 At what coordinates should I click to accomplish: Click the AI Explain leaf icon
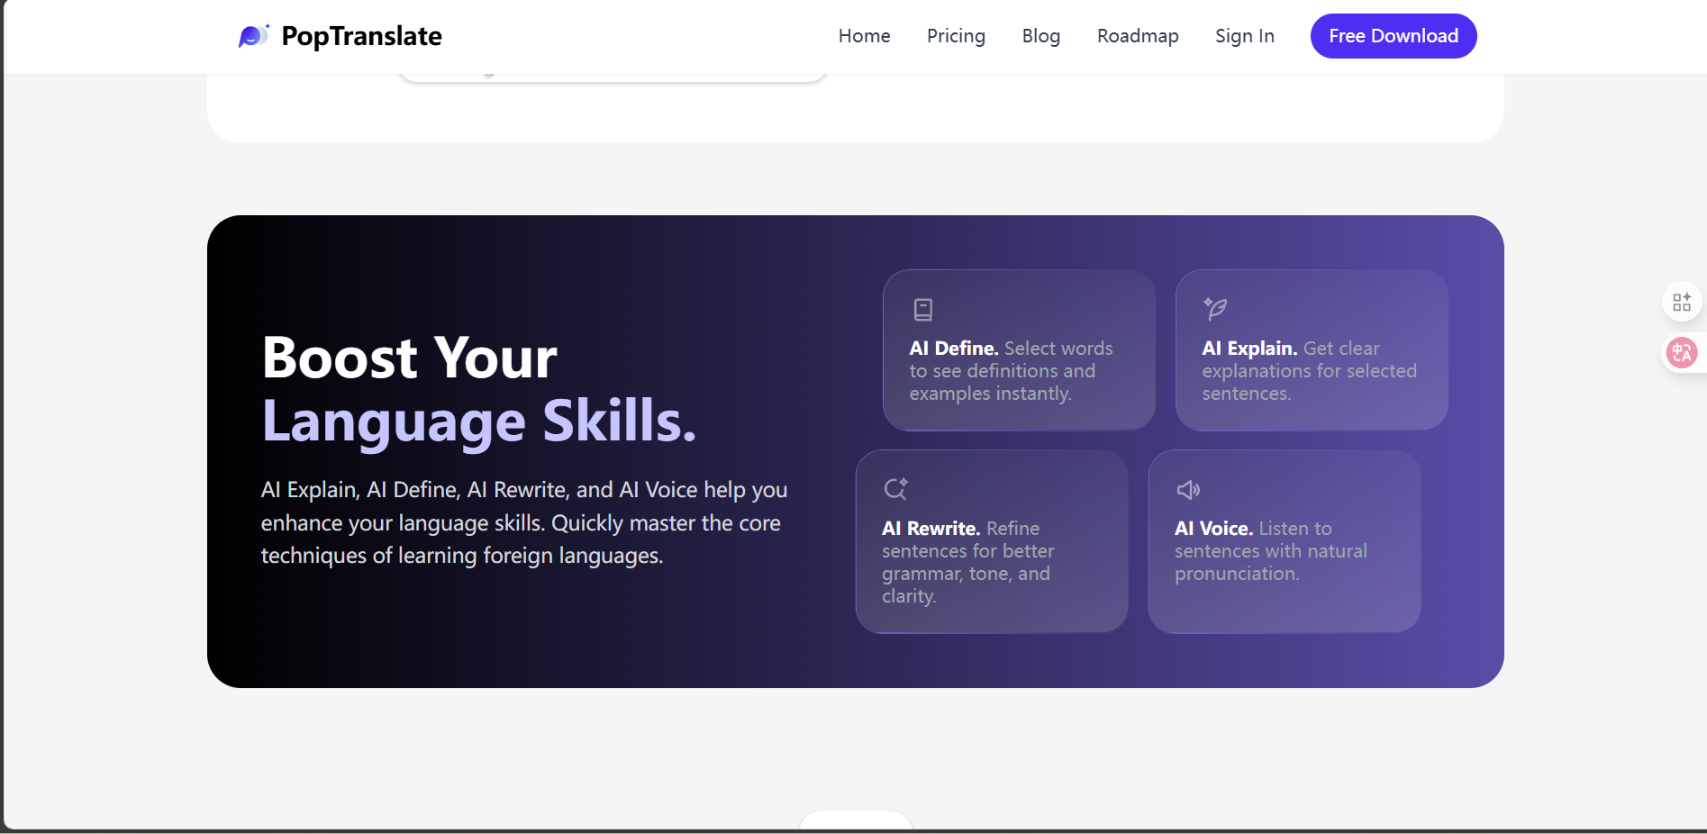pos(1215,309)
